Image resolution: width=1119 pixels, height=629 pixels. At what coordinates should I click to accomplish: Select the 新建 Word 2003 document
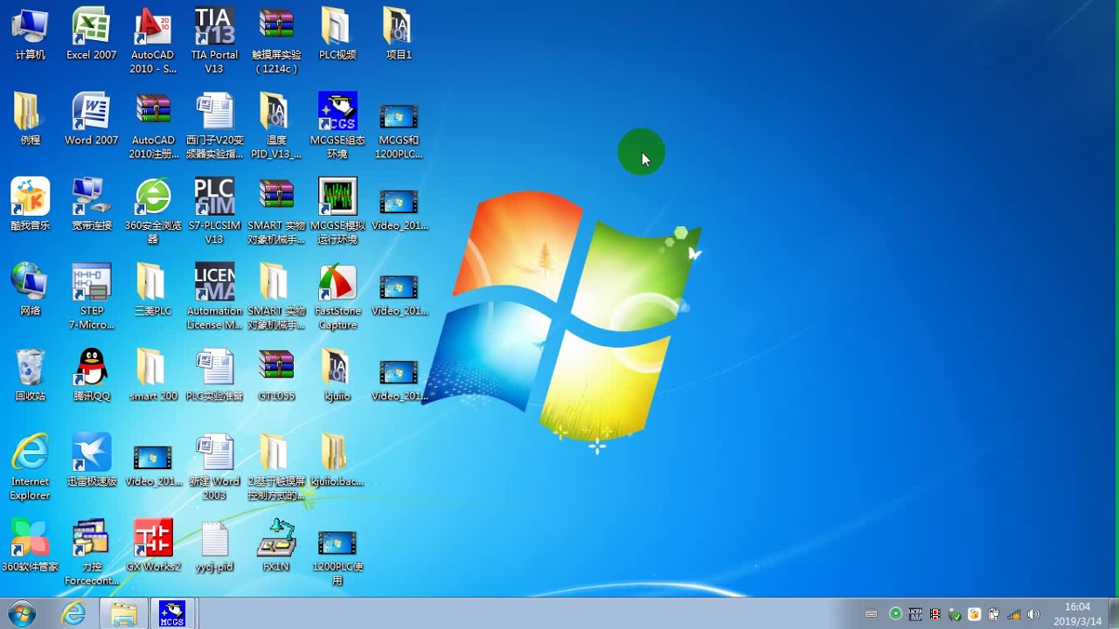coord(214,467)
